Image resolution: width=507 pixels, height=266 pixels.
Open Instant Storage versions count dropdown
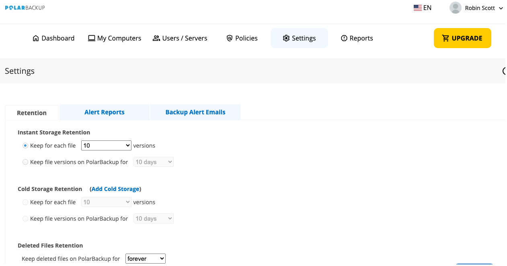[x=106, y=146]
